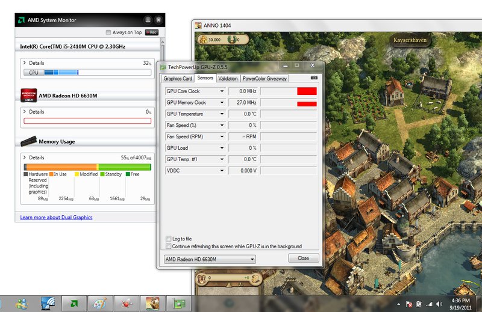Screen dimensions: 482x312
Task: Click the red splash taskbar icon
Action: point(127,304)
